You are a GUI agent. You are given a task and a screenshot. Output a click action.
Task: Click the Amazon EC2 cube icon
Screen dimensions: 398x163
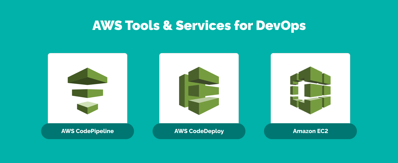tap(310, 90)
